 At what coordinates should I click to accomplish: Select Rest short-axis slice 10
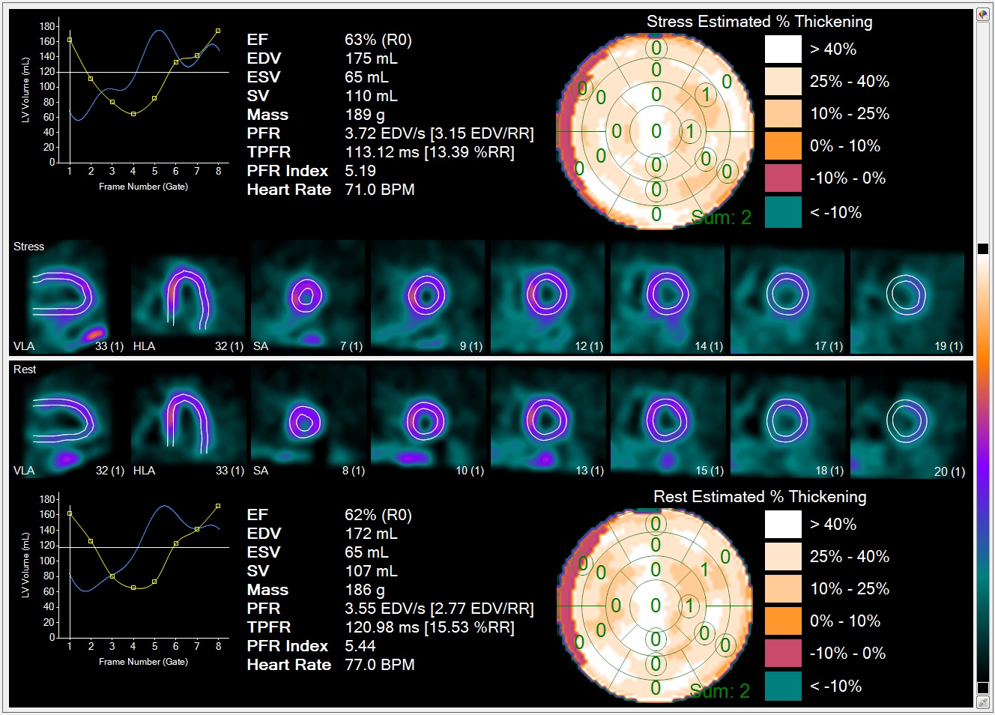tap(428, 421)
